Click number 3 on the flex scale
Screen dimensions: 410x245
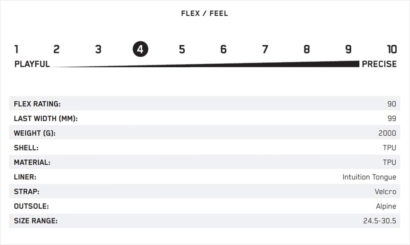[98, 49]
